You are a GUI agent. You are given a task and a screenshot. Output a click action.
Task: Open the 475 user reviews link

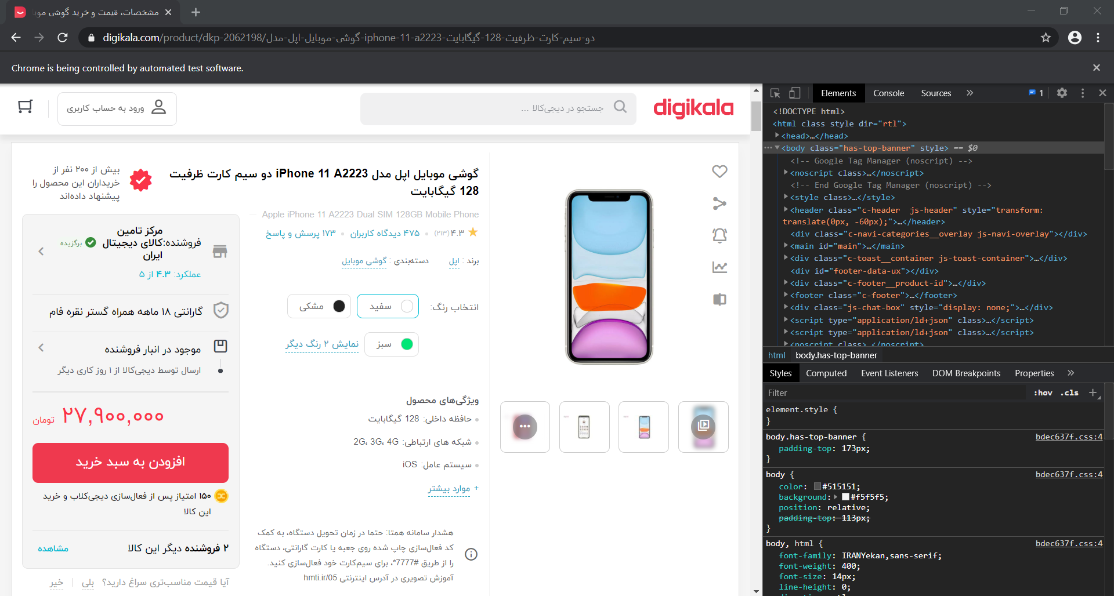coord(385,233)
